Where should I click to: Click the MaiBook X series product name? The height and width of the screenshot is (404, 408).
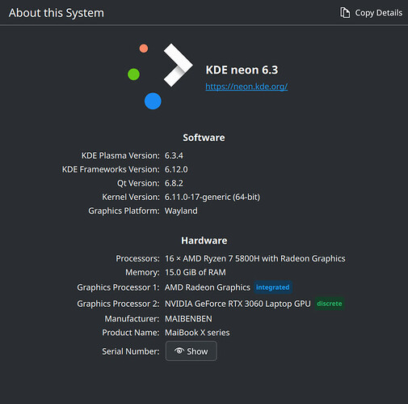(x=197, y=333)
